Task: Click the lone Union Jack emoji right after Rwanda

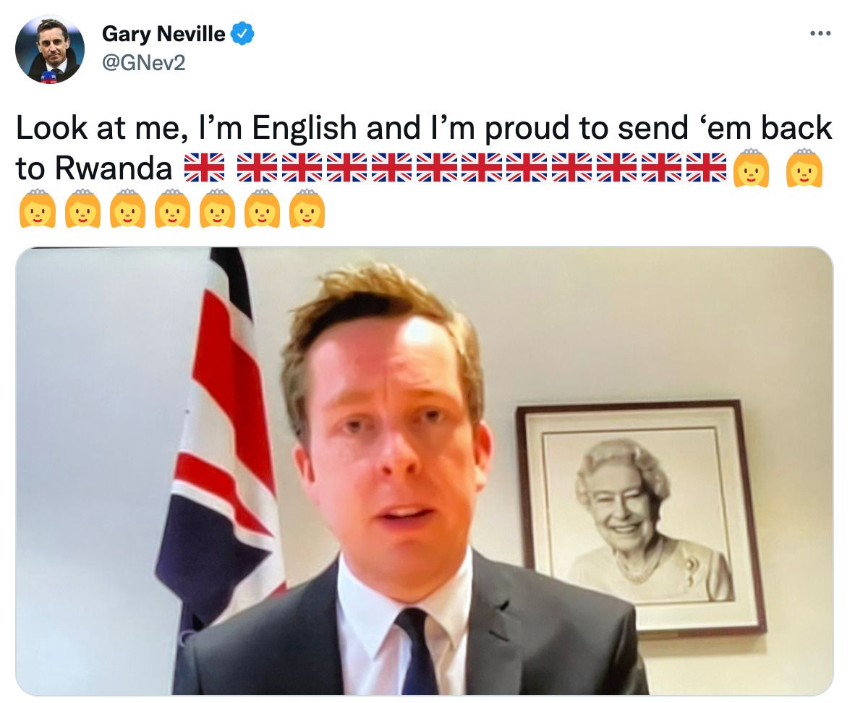Action: pyautogui.click(x=204, y=168)
